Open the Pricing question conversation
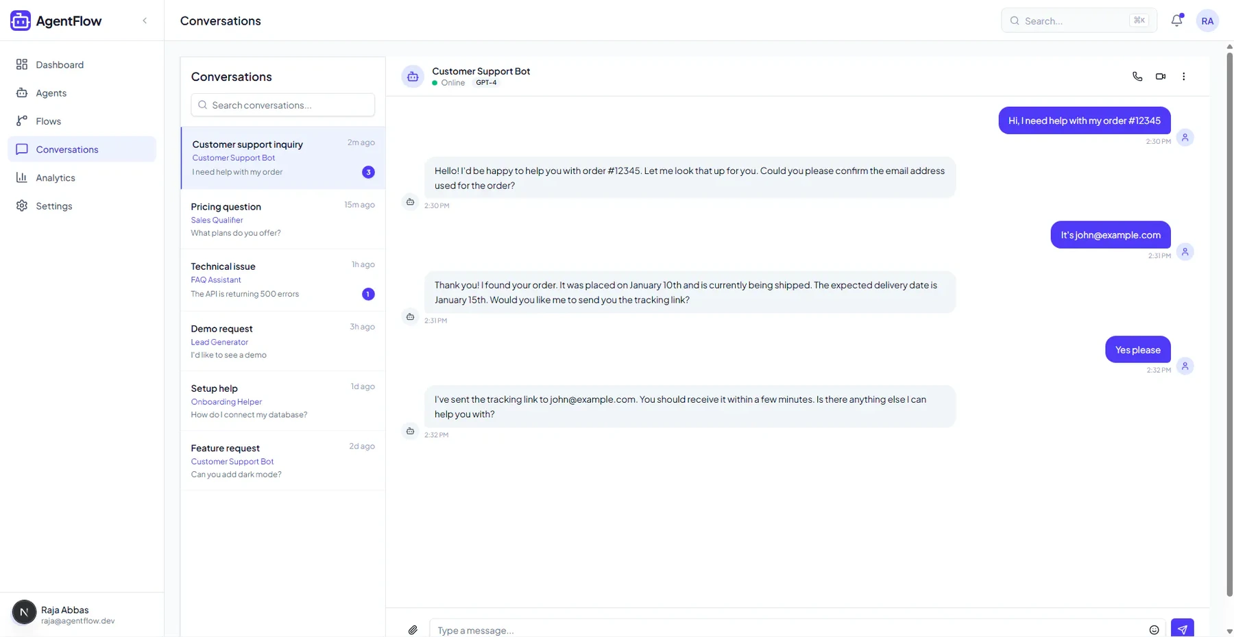 click(283, 219)
